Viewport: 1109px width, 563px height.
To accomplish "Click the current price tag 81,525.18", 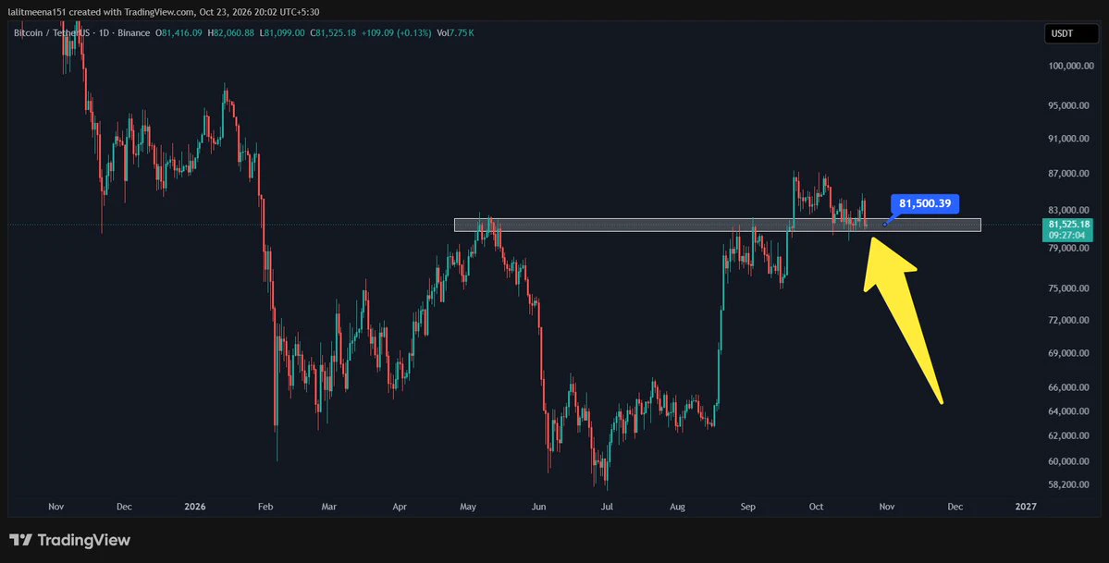I will click(x=1066, y=225).
